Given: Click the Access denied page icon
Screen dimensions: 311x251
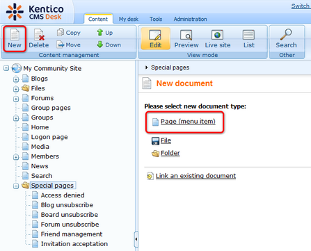Looking at the screenshot, I should coord(35,195).
